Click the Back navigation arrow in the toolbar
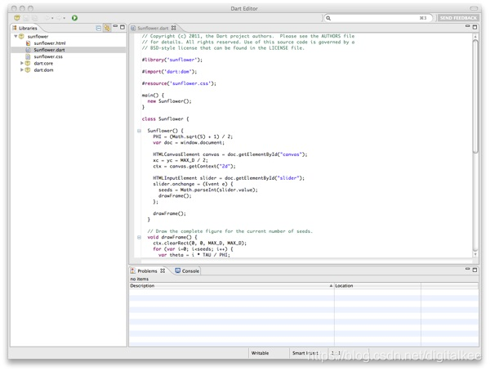This screenshot has height=371, width=490. [x=47, y=18]
